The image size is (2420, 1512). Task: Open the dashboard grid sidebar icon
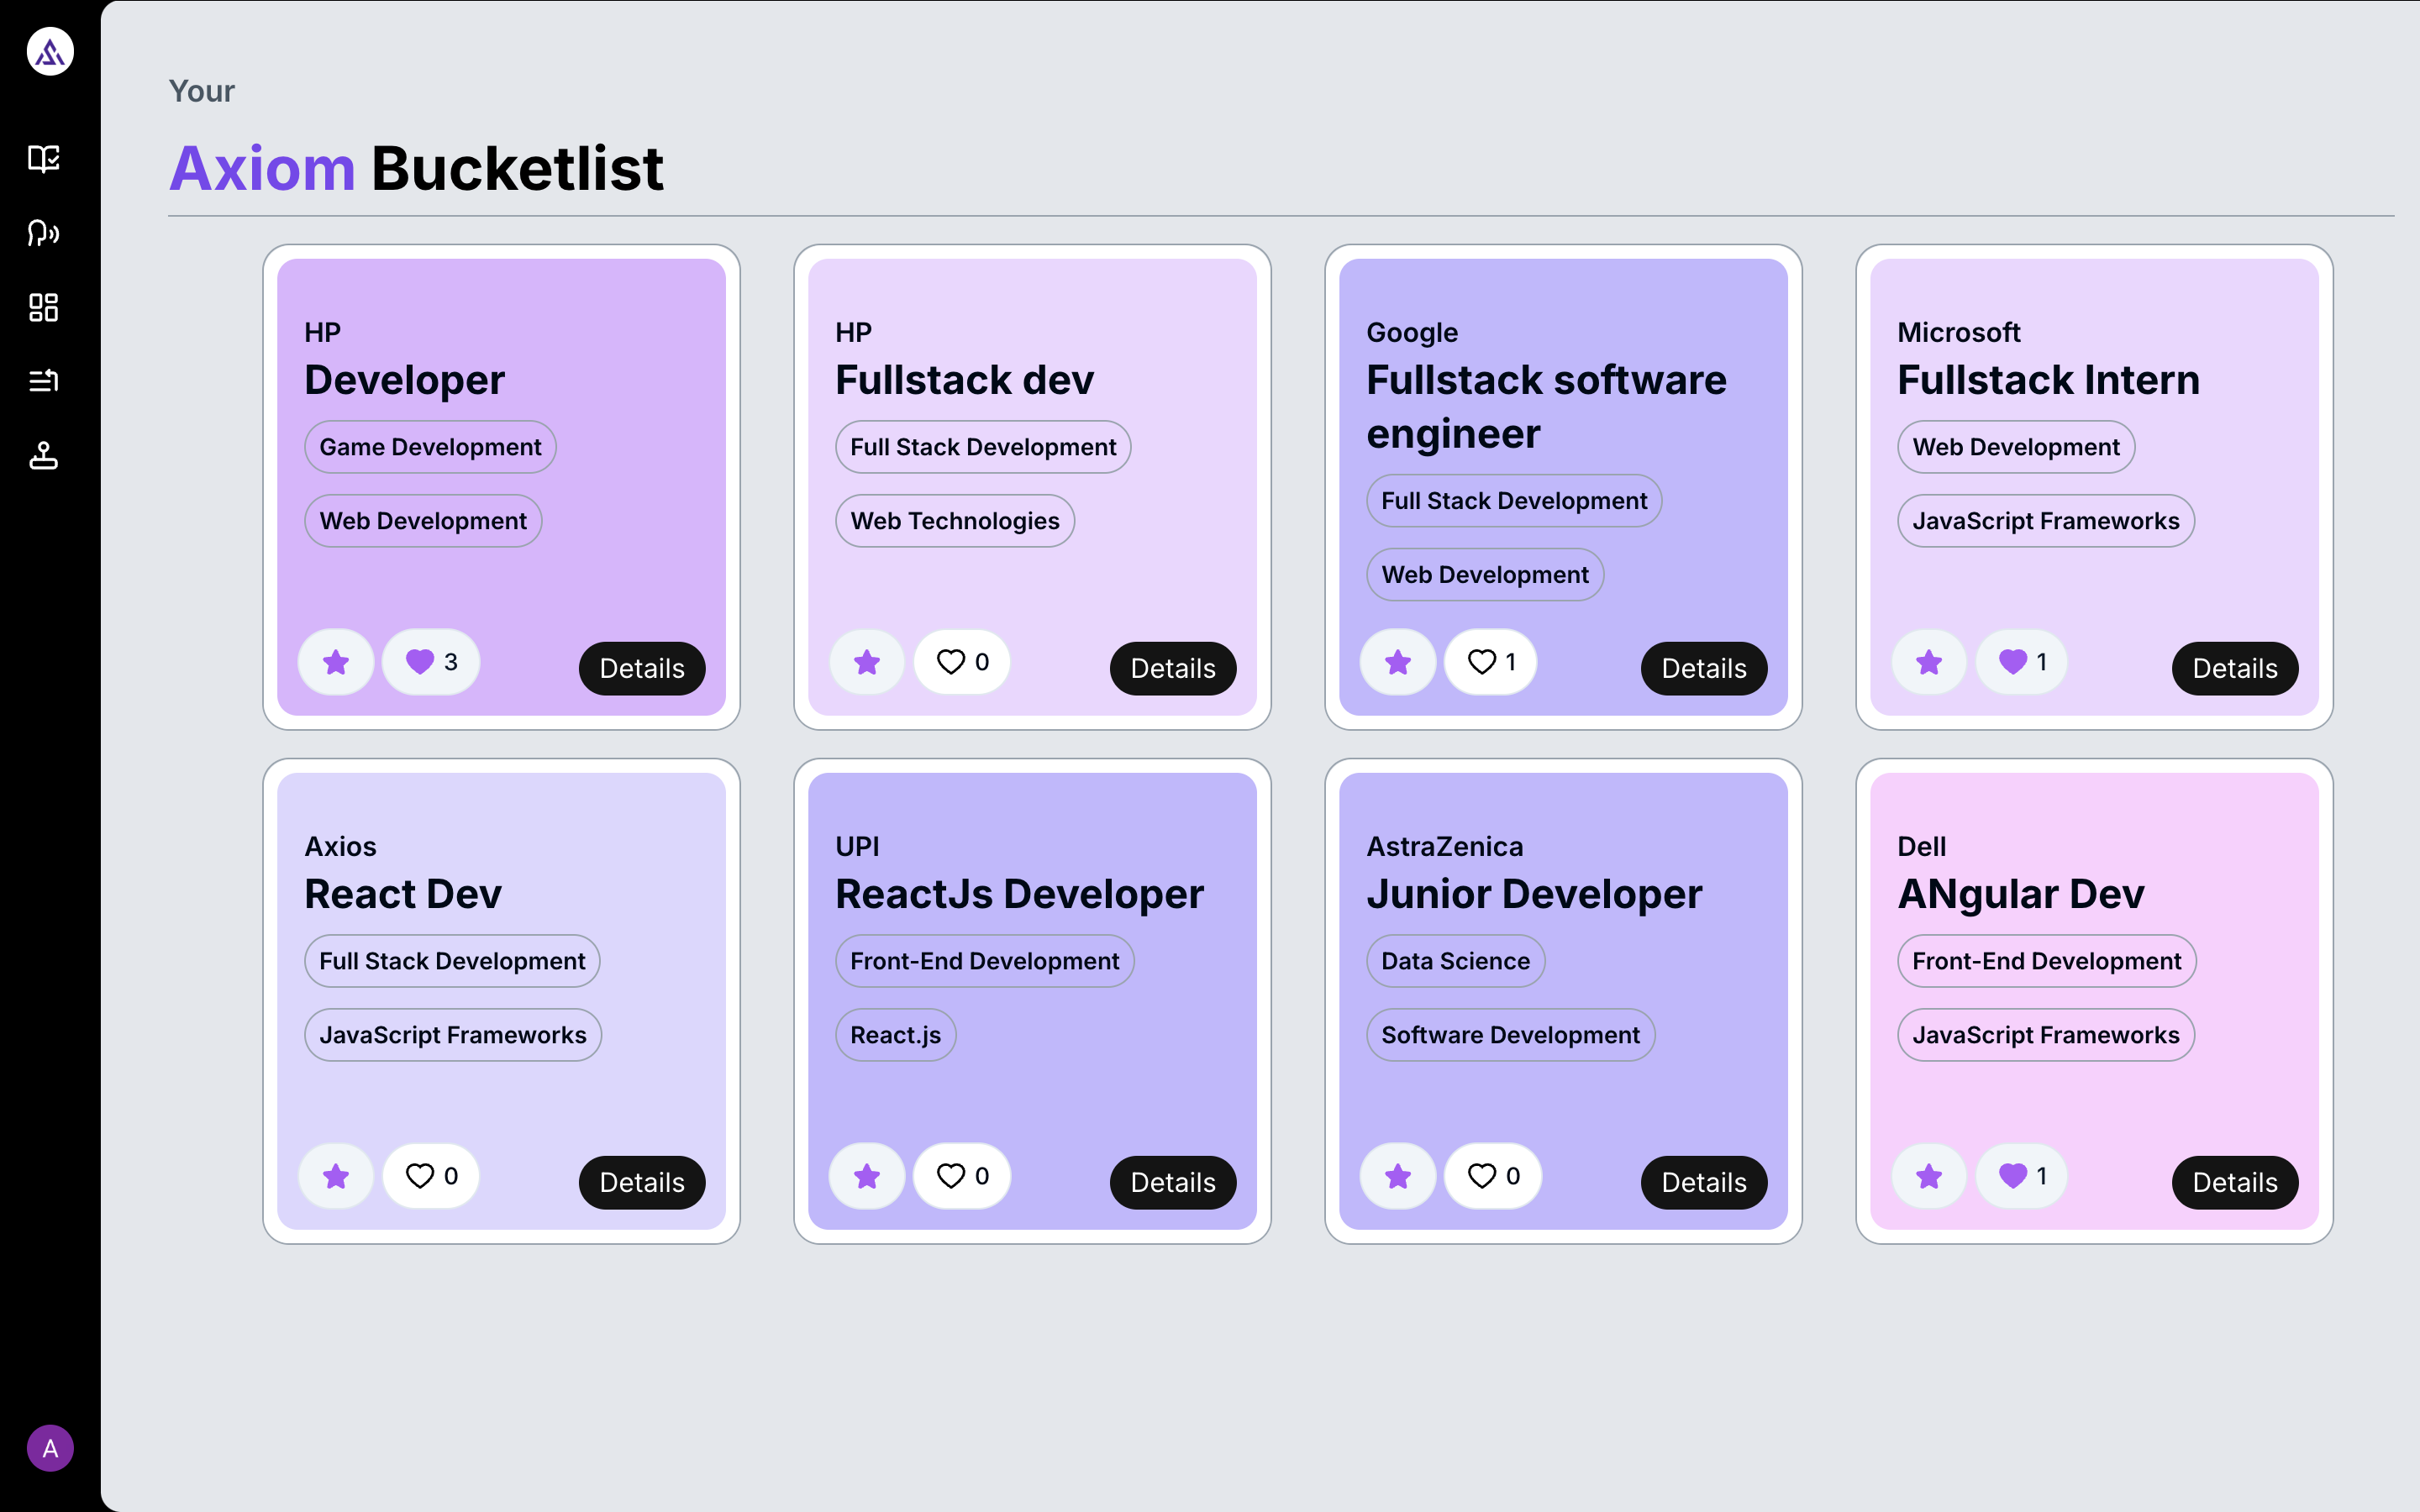[44, 307]
